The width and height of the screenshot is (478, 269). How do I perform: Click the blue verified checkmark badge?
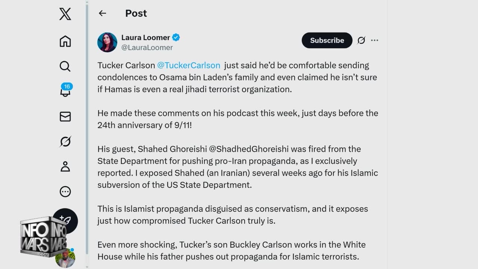[x=176, y=37]
